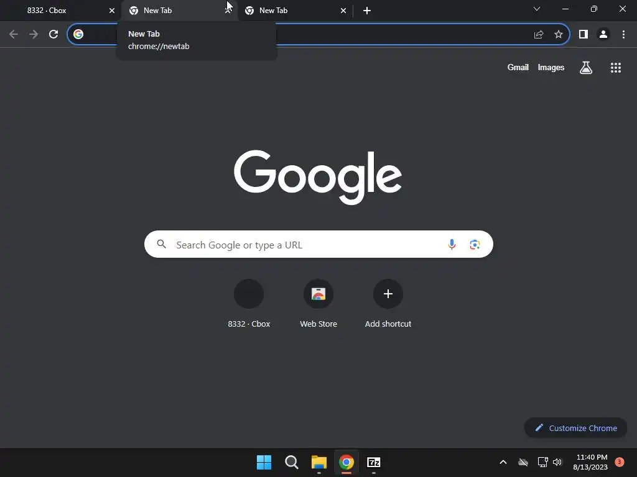Share this page via the share icon
The height and width of the screenshot is (477, 637).
tap(539, 35)
